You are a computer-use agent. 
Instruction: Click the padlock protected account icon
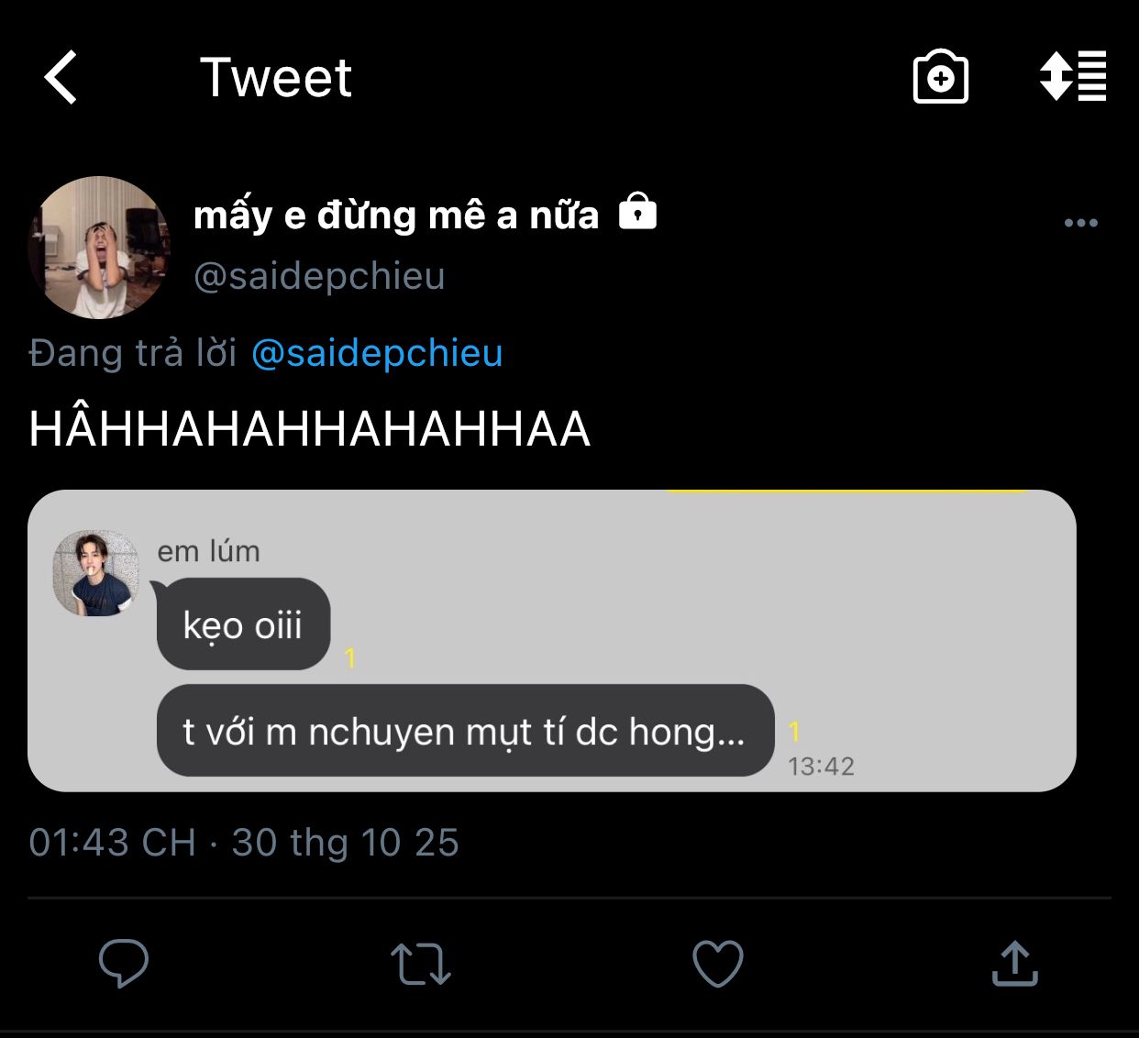tap(637, 212)
